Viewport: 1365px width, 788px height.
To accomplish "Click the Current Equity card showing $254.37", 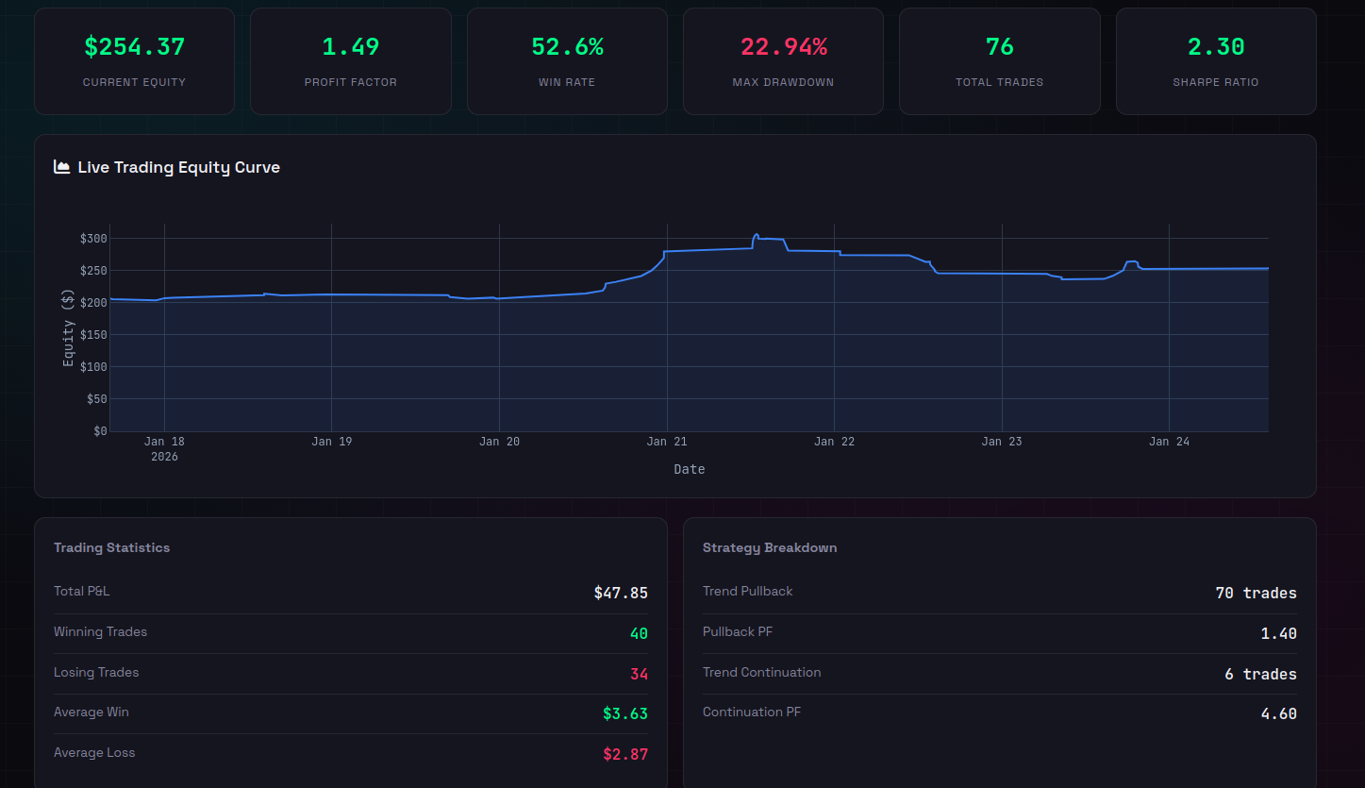I will (134, 61).
